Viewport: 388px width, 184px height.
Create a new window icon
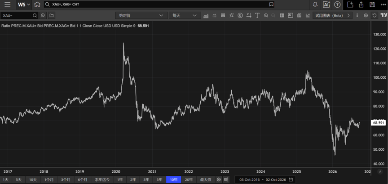tap(350, 4)
